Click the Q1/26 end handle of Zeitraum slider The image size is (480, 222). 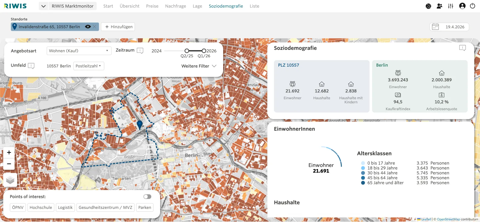click(x=204, y=51)
